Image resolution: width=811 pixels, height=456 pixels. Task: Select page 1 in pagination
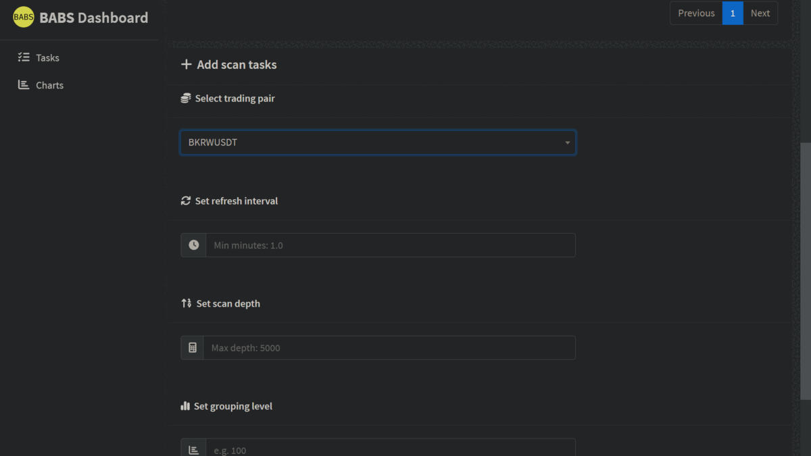click(x=733, y=13)
